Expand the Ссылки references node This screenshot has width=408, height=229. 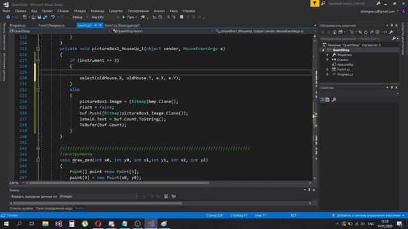328,60
